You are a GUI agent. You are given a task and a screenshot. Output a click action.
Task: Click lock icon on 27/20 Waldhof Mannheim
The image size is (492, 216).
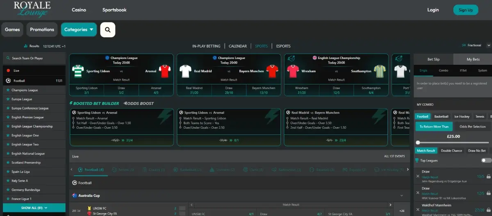[x=488, y=209]
